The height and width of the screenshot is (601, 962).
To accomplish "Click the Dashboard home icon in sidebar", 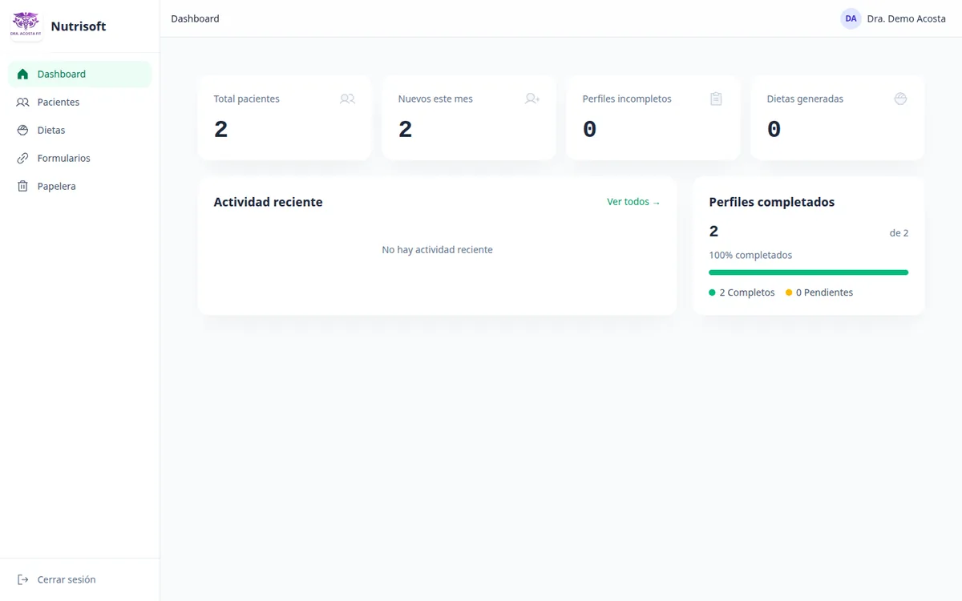I will (22, 74).
